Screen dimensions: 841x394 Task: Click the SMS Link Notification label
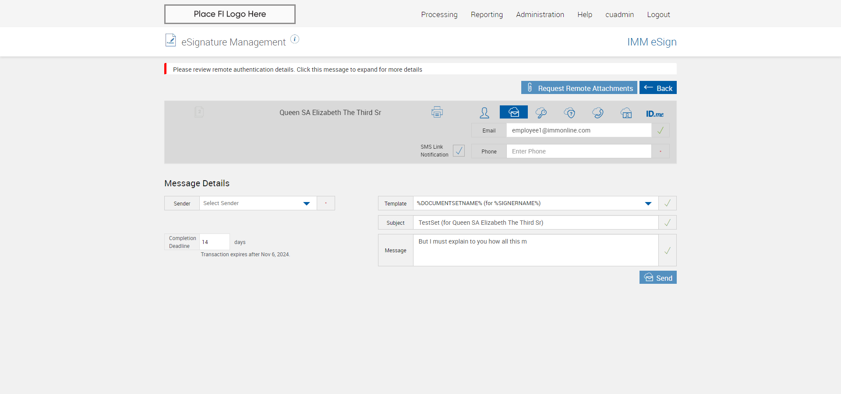[435, 151]
